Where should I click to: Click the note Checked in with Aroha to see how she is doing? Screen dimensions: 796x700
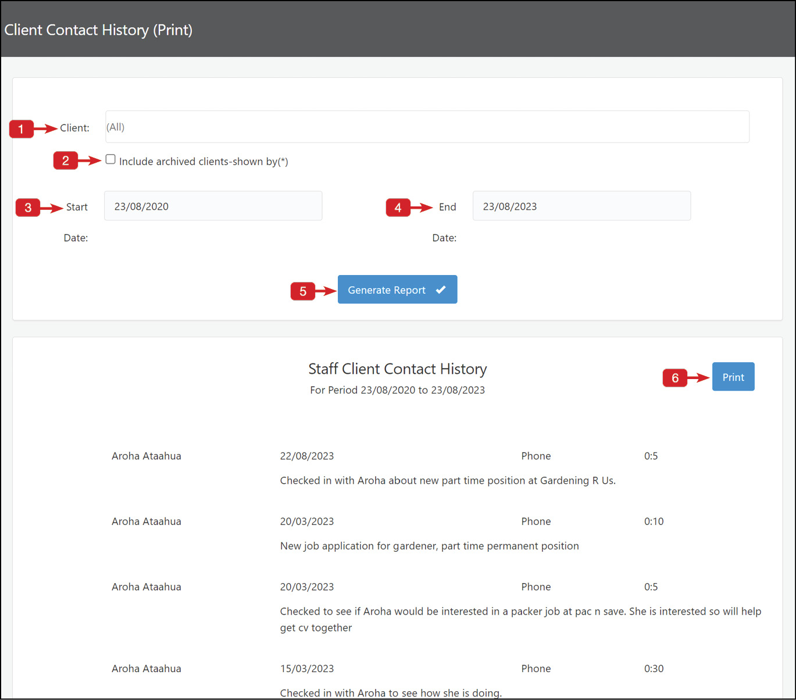pyautogui.click(x=391, y=693)
